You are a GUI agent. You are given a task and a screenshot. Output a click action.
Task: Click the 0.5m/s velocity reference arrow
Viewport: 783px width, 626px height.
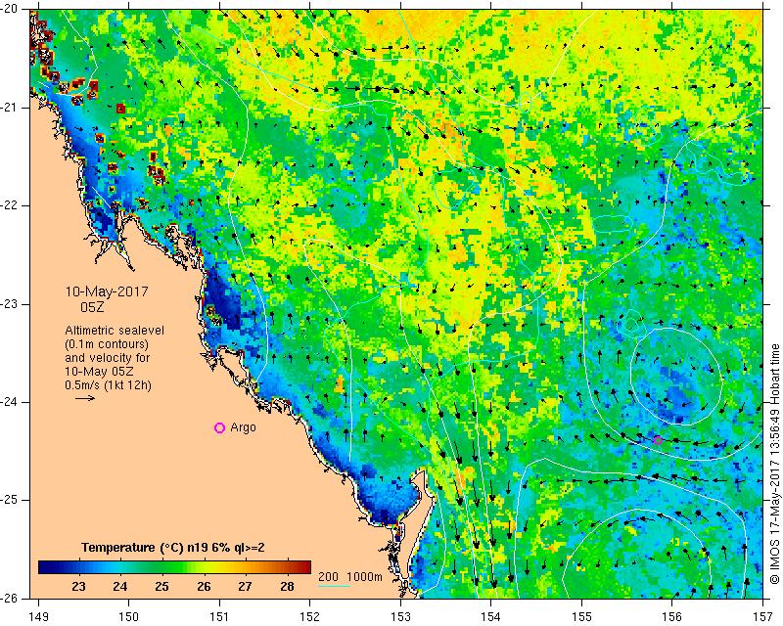coord(85,398)
